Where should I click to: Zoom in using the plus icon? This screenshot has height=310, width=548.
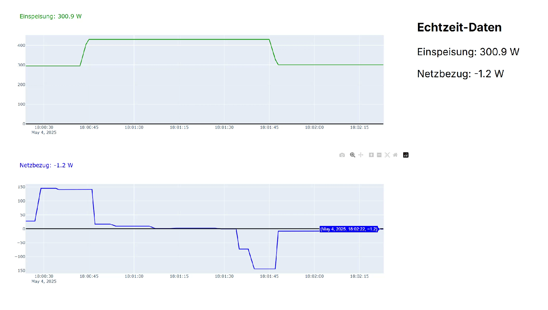click(371, 155)
